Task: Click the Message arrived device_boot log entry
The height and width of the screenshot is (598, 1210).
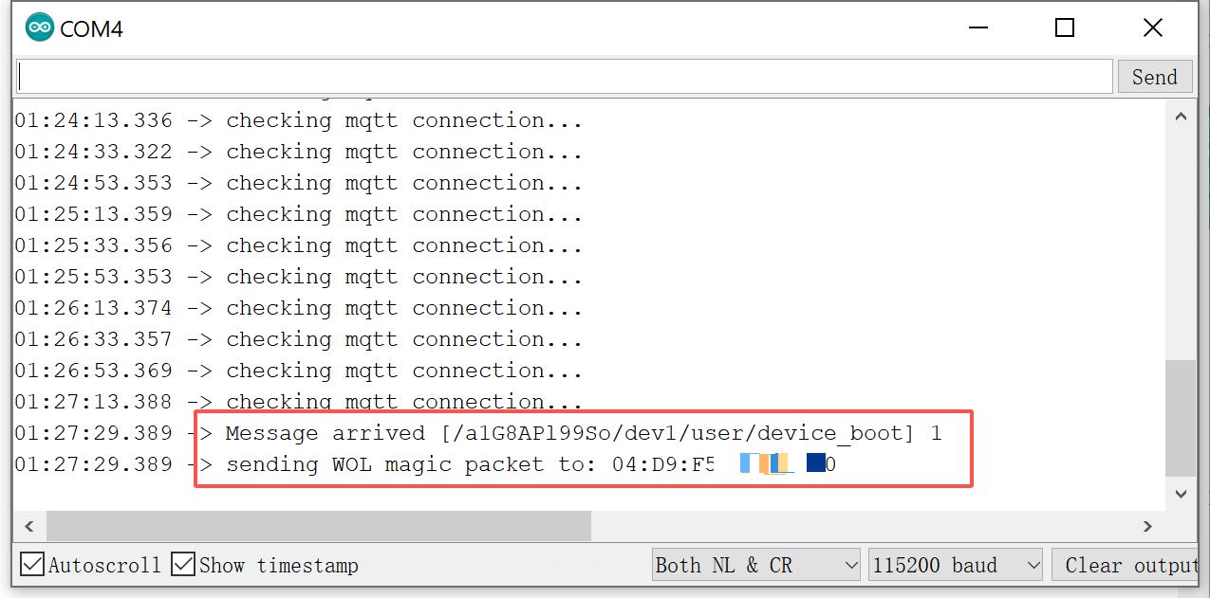Action: point(579,433)
